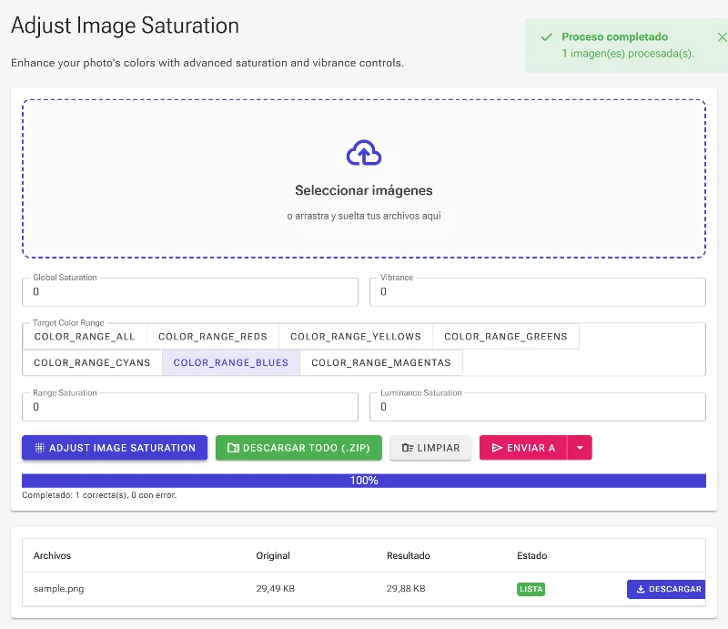728x629 pixels.
Task: Click the Archivos column header
Action: point(52,555)
